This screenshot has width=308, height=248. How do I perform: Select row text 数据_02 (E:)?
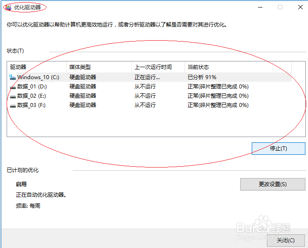[x=31, y=96]
